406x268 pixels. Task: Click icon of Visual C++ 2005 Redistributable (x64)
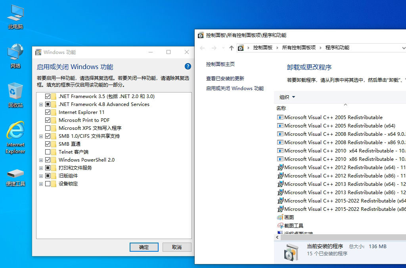(280, 126)
